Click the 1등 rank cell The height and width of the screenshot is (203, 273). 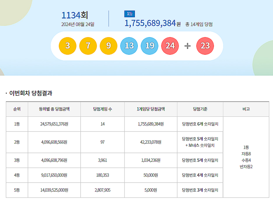pos(17,124)
